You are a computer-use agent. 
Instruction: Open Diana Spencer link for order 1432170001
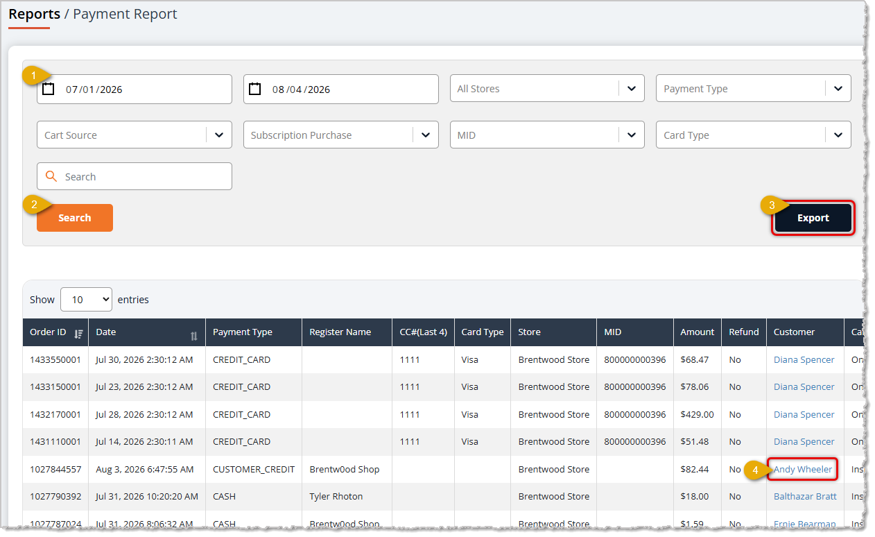[804, 414]
